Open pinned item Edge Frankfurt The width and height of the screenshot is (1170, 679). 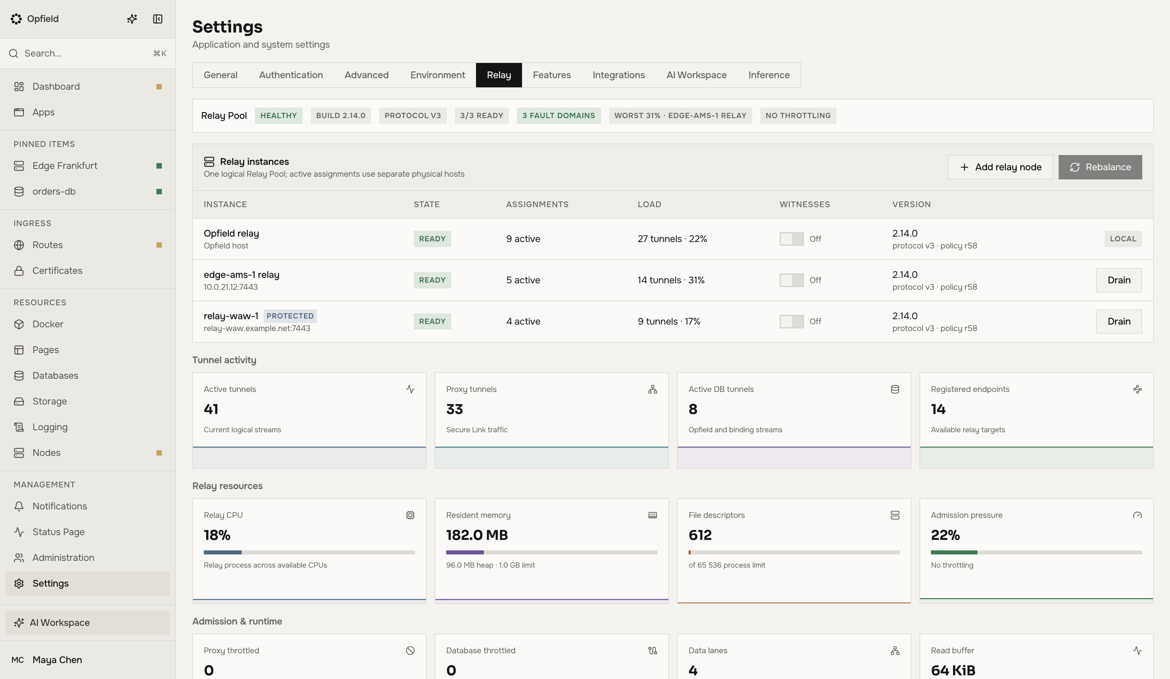click(x=88, y=166)
